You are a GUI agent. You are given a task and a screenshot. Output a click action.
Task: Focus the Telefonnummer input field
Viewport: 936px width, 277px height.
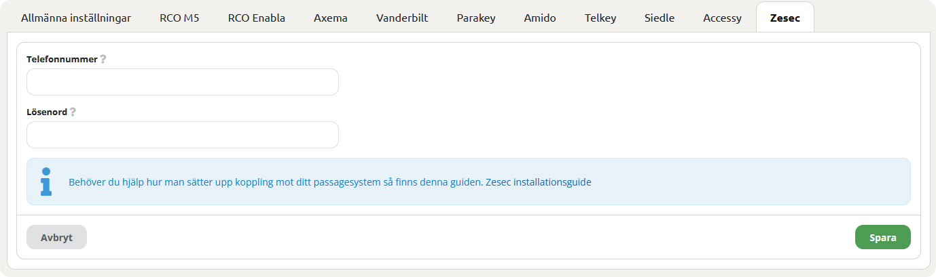coord(183,82)
